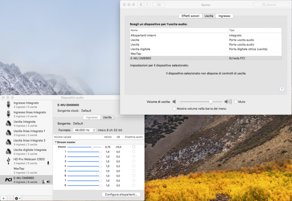Screen dimensions: 292x201
Task: Switch to Ingresso tab in Suono
Action: (224, 16)
